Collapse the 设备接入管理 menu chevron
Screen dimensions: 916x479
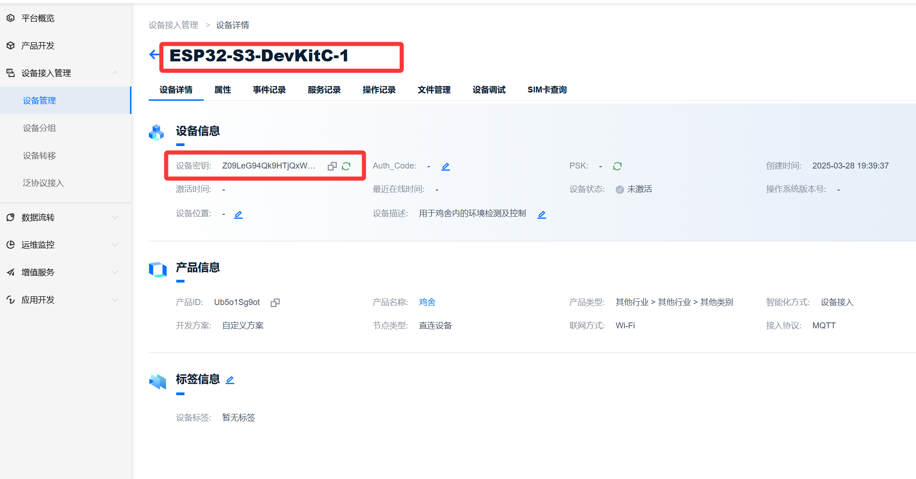(x=115, y=73)
